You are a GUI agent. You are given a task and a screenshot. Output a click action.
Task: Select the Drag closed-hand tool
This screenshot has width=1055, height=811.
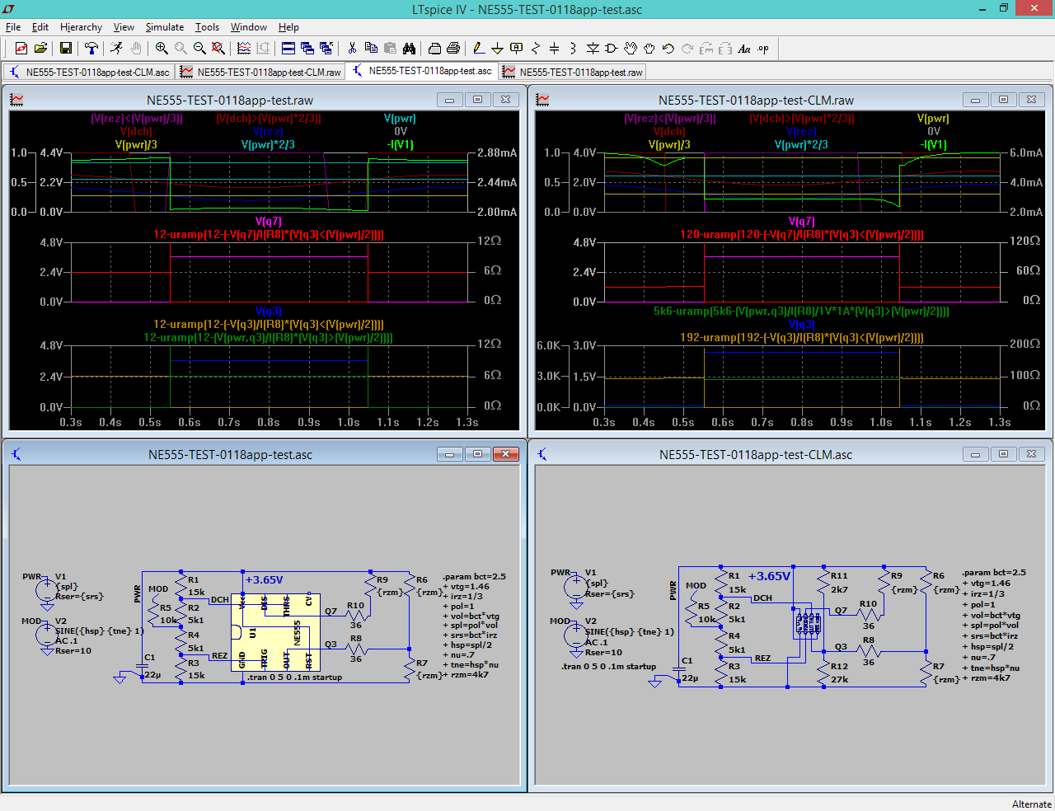[649, 49]
